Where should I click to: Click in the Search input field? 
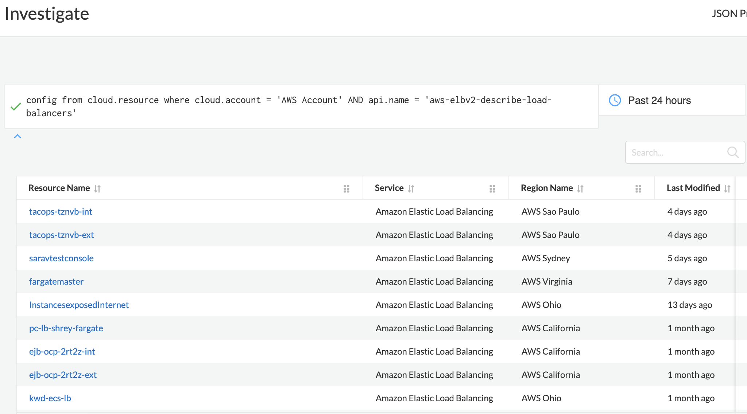click(x=675, y=152)
